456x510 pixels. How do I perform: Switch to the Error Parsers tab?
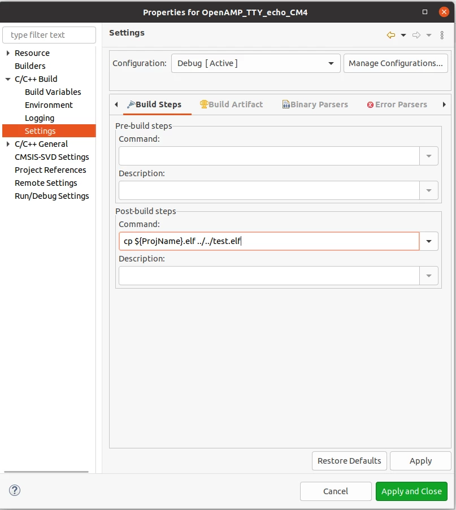click(397, 104)
